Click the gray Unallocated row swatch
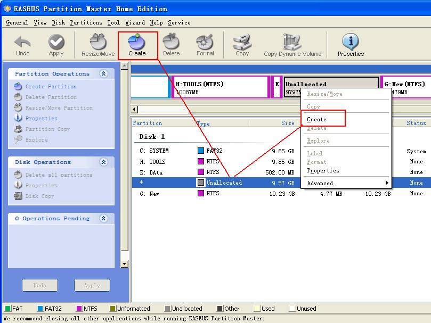 (201, 183)
